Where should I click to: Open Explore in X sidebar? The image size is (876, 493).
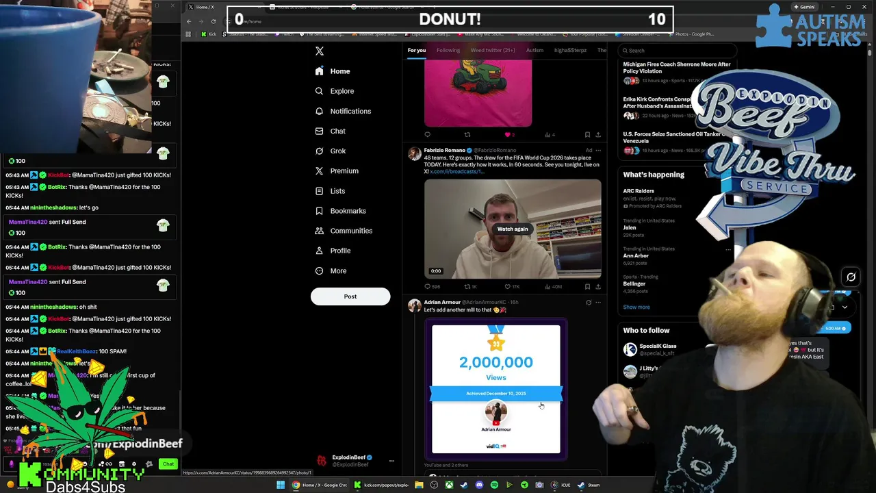point(335,91)
